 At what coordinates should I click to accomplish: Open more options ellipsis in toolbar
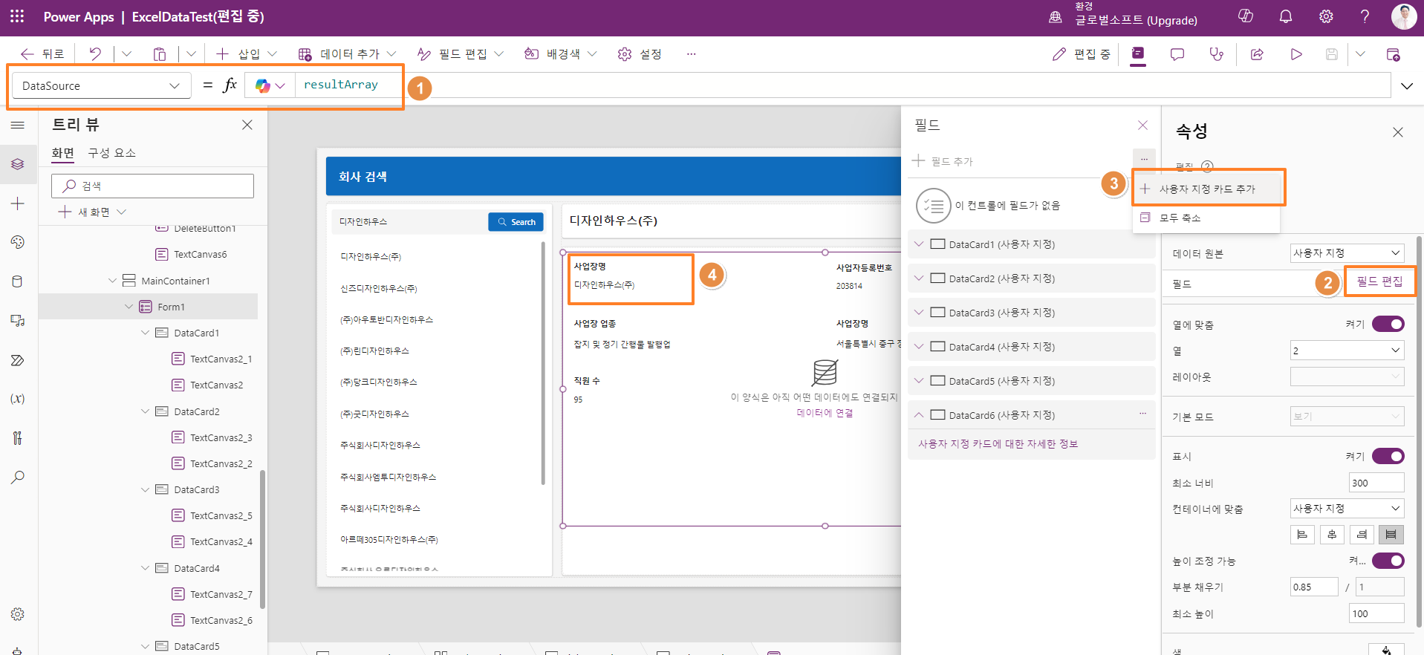(x=691, y=53)
